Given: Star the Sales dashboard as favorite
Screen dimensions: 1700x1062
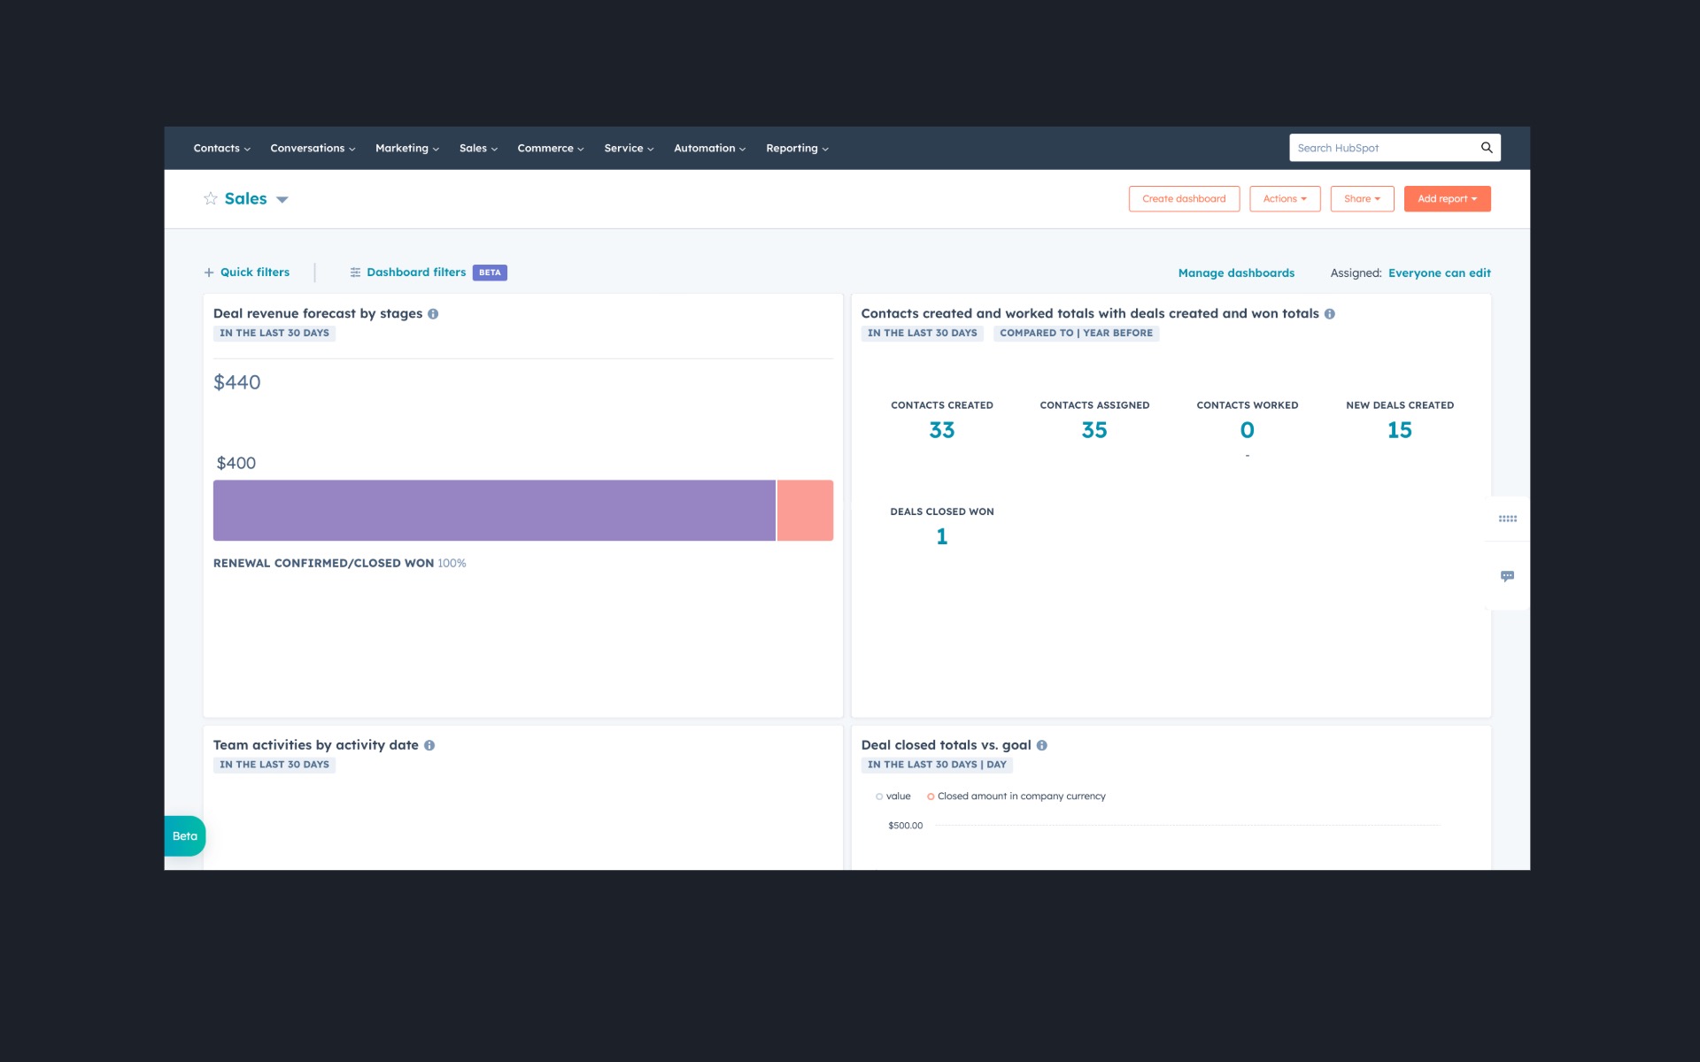Looking at the screenshot, I should pyautogui.click(x=211, y=198).
